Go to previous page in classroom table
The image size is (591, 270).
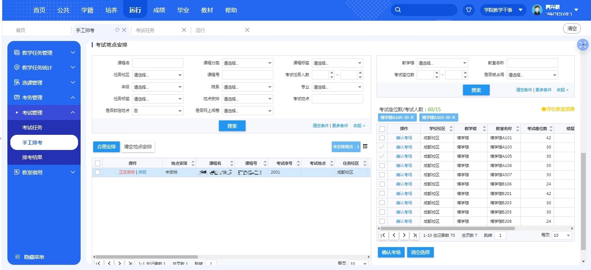coord(394,235)
